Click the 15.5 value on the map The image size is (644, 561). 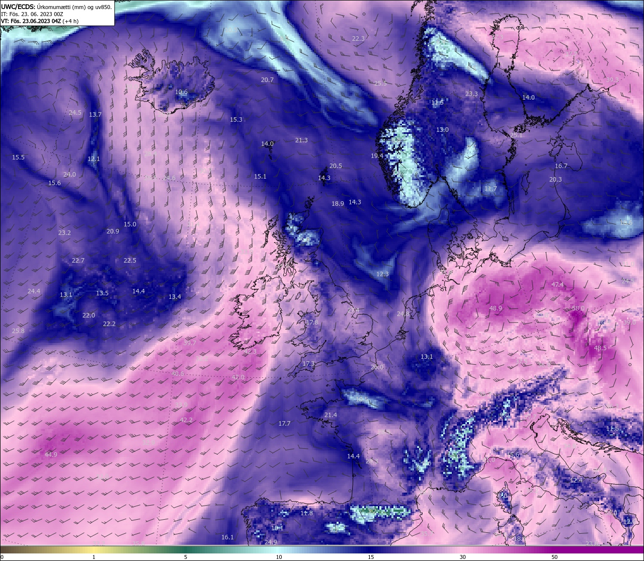pos(18,157)
